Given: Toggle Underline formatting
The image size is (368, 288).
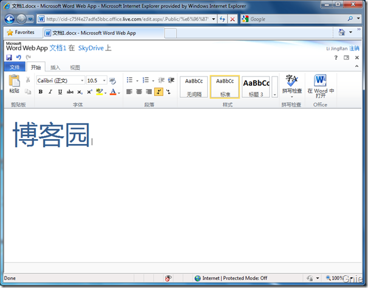Looking at the screenshot, I should pos(60,92).
